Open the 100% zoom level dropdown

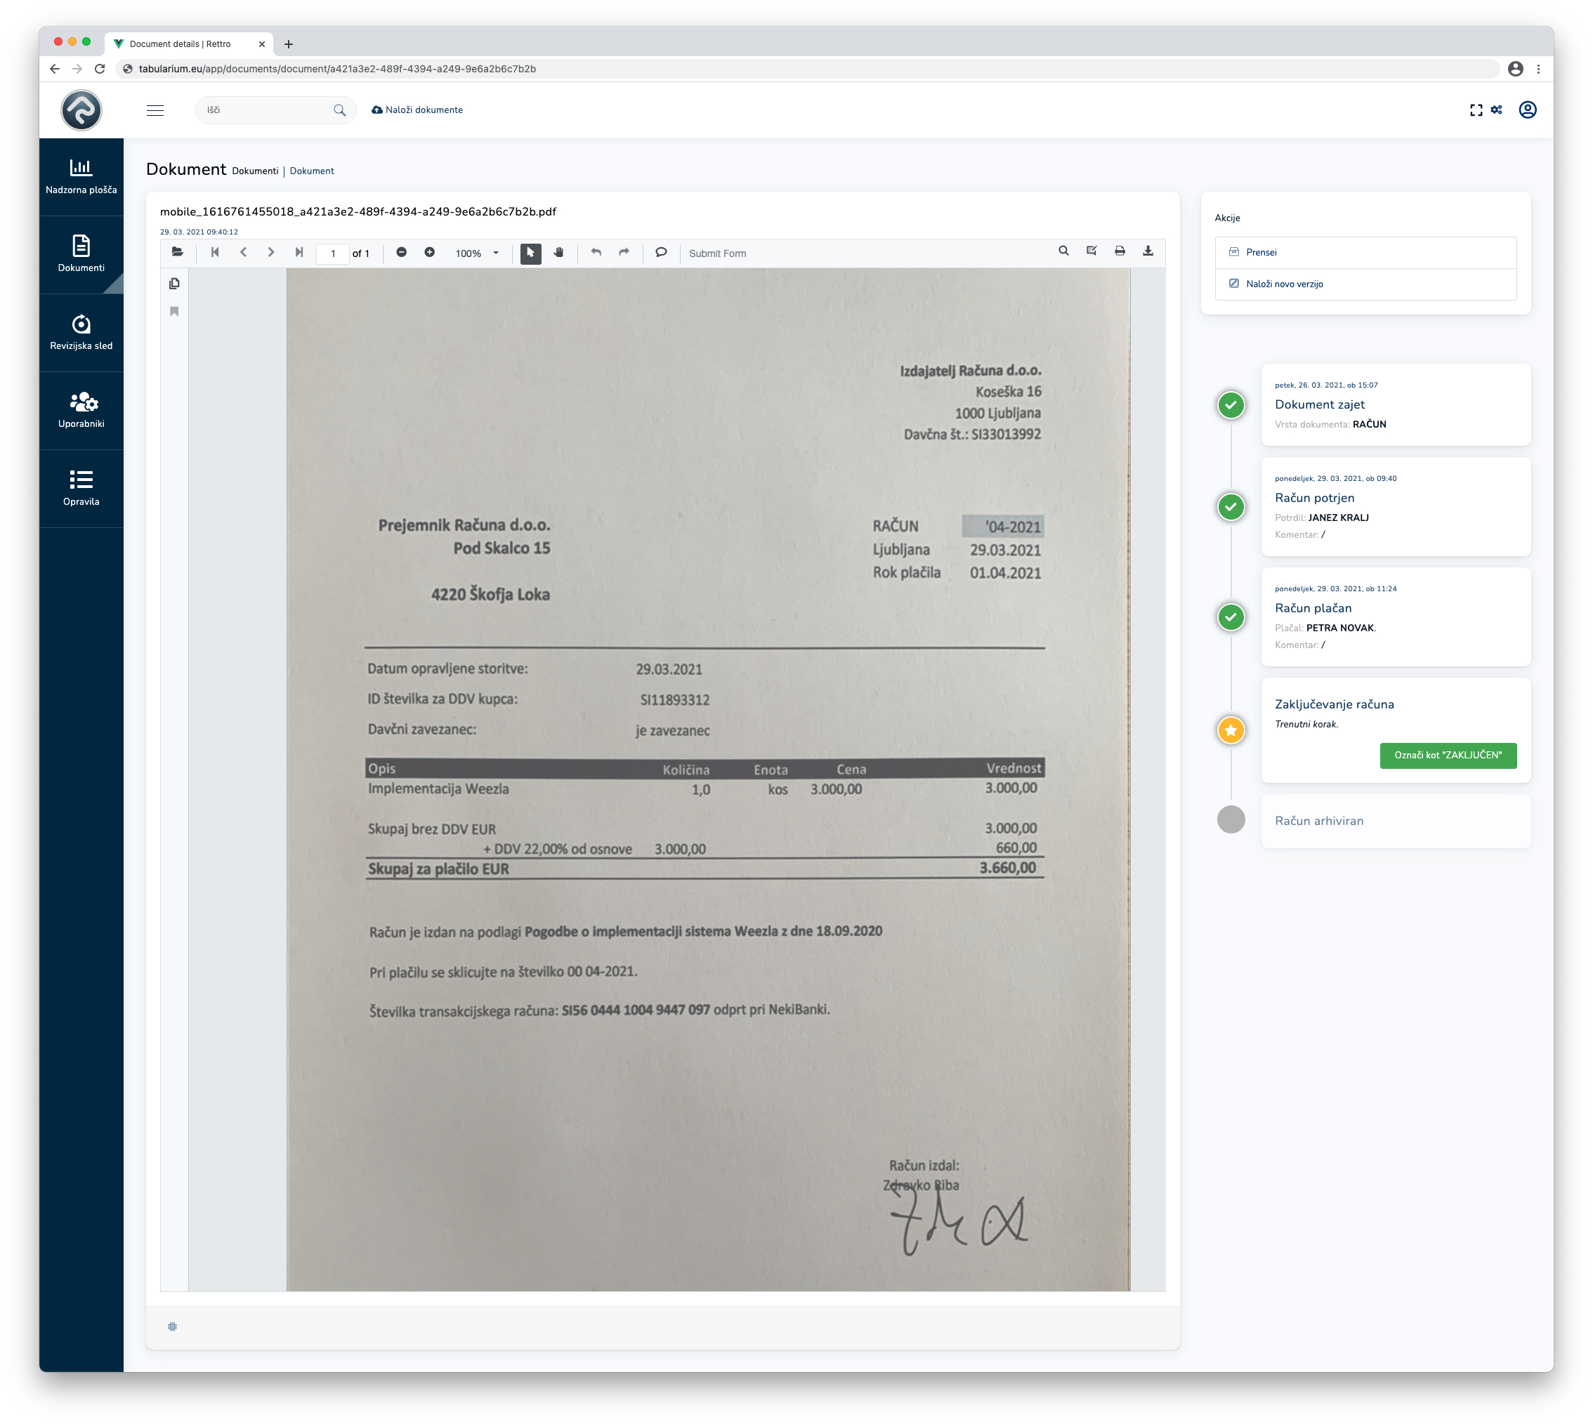tap(477, 253)
